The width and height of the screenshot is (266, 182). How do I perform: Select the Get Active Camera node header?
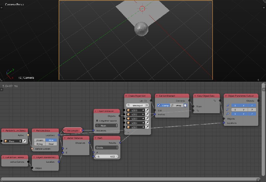[15, 157]
